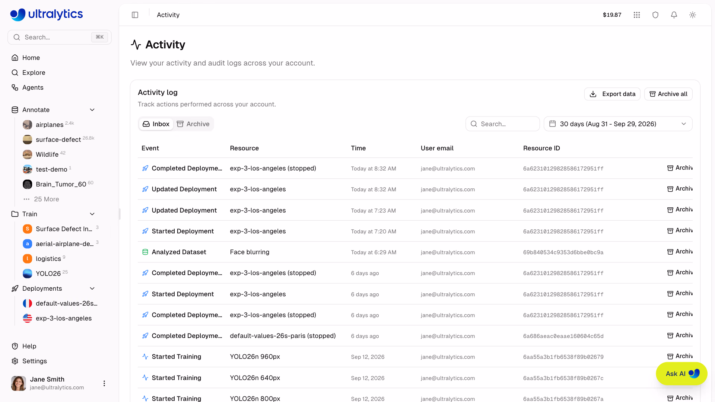The width and height of the screenshot is (715, 402).
Task: Open the 30 days date range dropdown
Action: click(x=618, y=124)
